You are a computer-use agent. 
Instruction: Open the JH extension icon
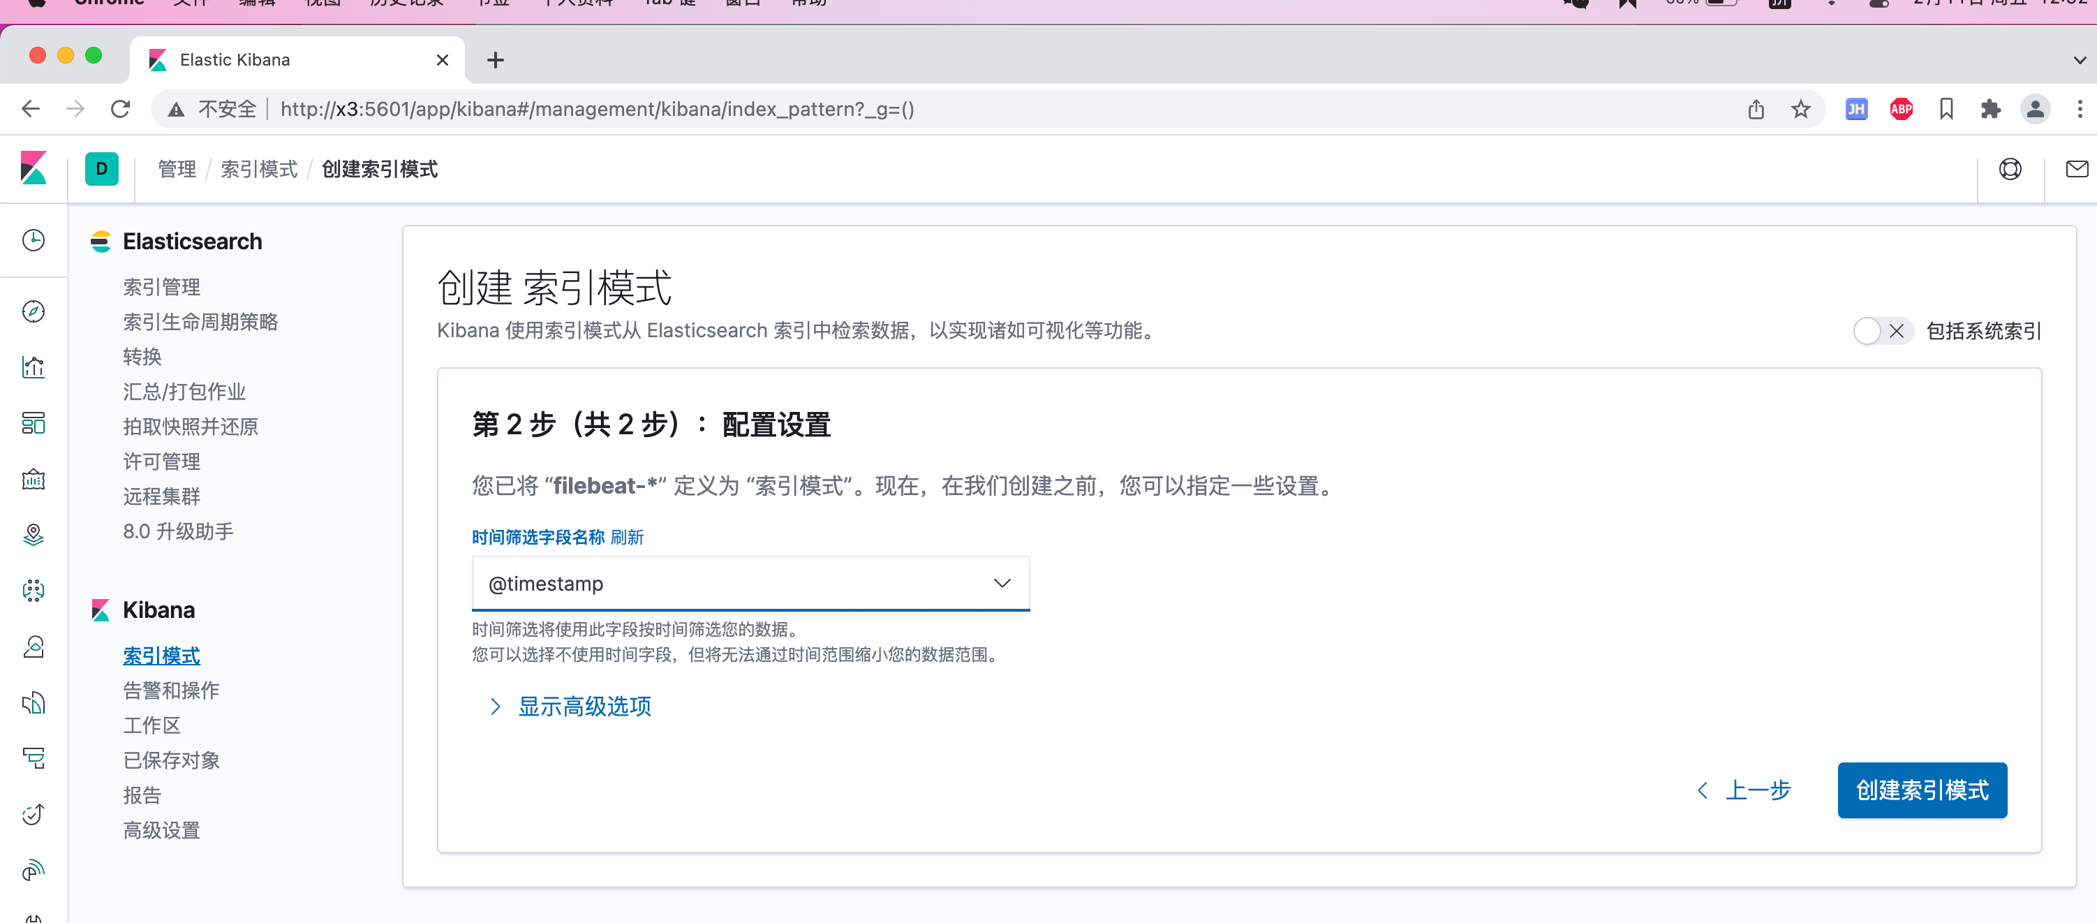click(1856, 109)
